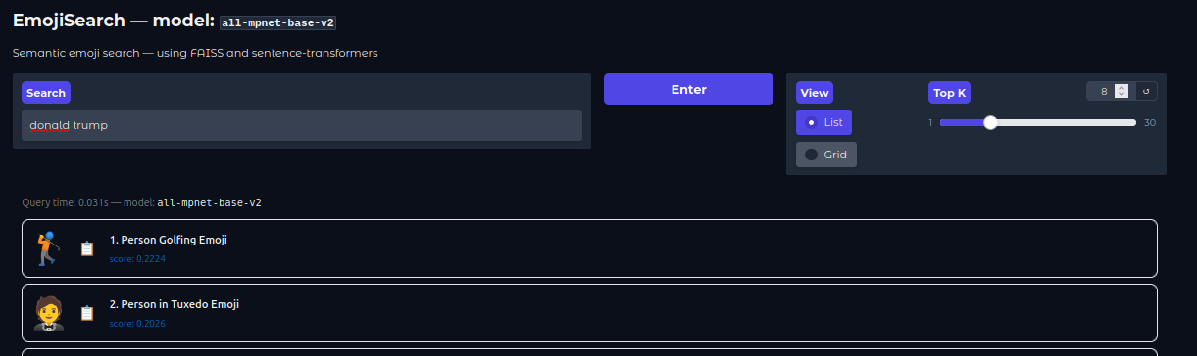Viewport: 1197px width, 356px height.
Task: Click the Top K label badge
Action: coord(950,93)
